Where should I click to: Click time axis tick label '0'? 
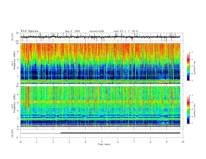21,142
